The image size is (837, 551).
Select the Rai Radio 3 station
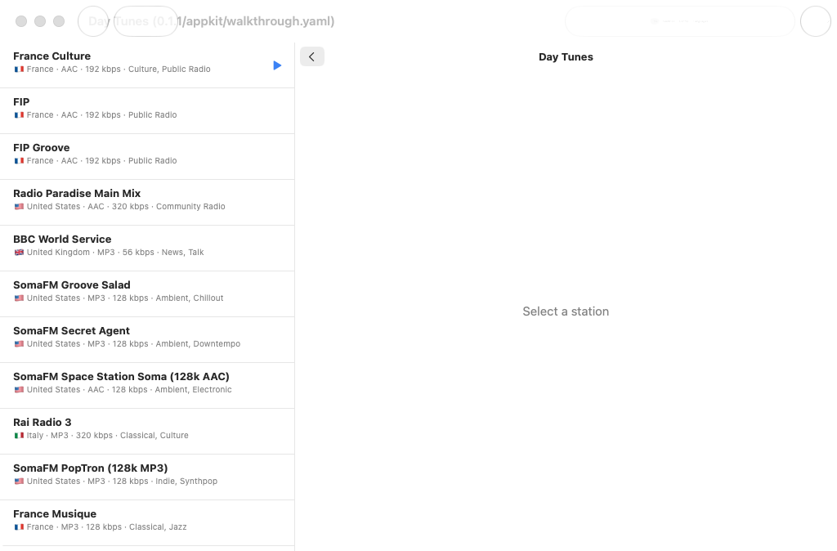(147, 432)
